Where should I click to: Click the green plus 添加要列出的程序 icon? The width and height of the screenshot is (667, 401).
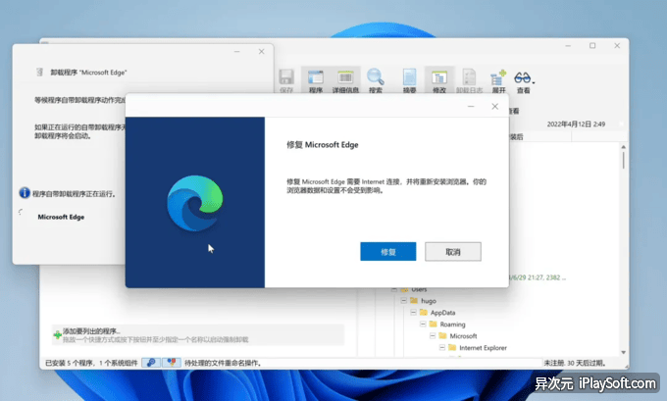point(58,335)
